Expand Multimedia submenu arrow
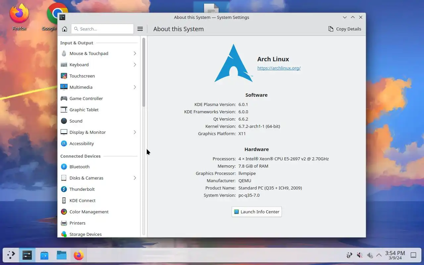The height and width of the screenshot is (265, 424). 135,87
